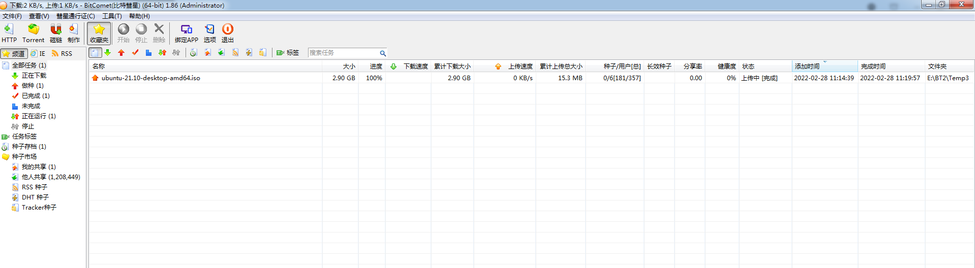Image resolution: width=975 pixels, height=268 pixels.
Task: Open the 彗星通行证(C) menu
Action: (76, 16)
